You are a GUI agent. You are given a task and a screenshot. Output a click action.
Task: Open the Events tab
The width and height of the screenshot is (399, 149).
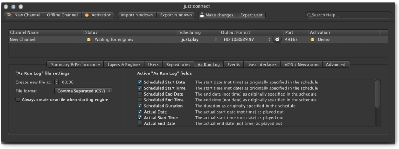pos(234,64)
